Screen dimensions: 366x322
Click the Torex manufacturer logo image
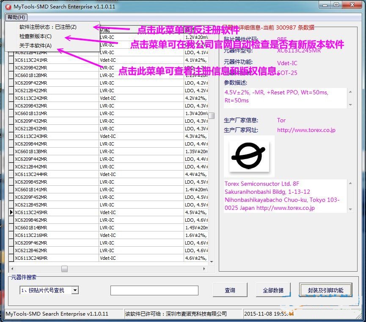[249, 156]
